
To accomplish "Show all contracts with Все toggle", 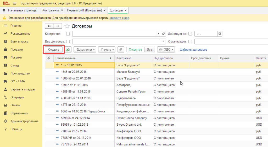I will [149, 50].
